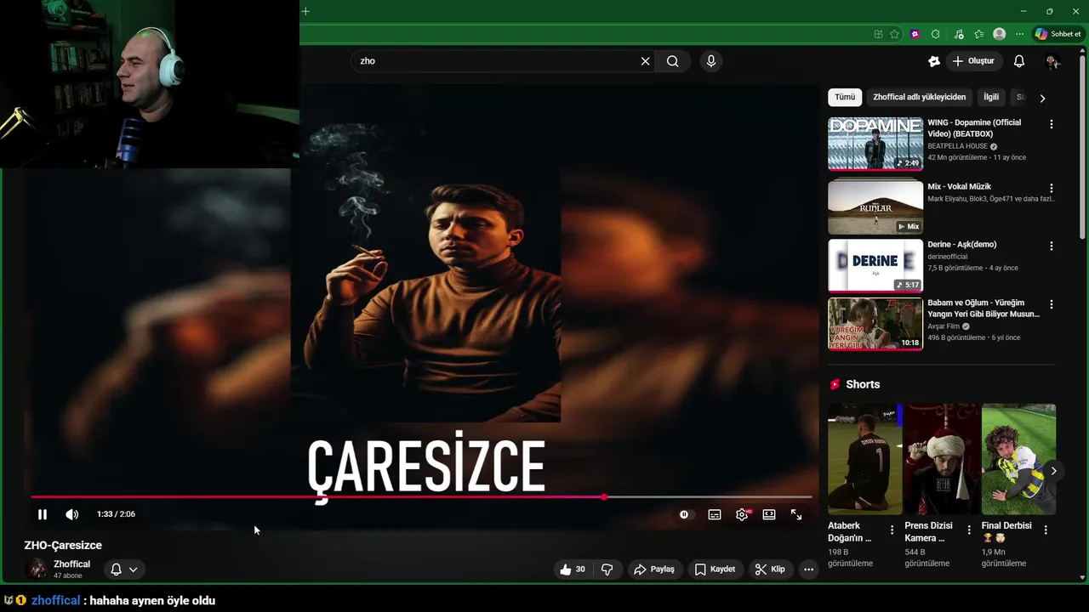
Task: Turn on video subtitles
Action: pos(715,514)
